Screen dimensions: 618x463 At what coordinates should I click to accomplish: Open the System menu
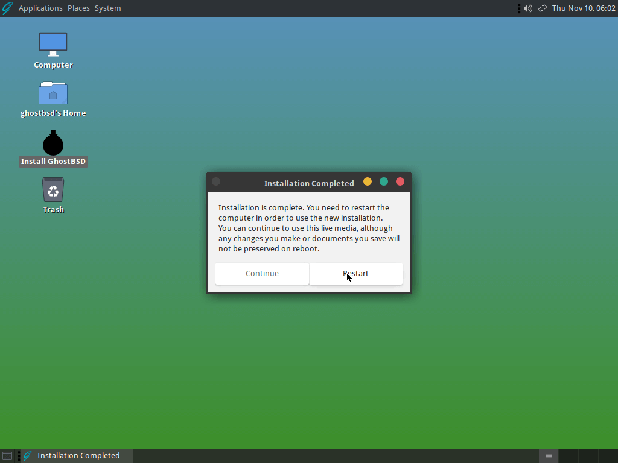click(x=107, y=8)
